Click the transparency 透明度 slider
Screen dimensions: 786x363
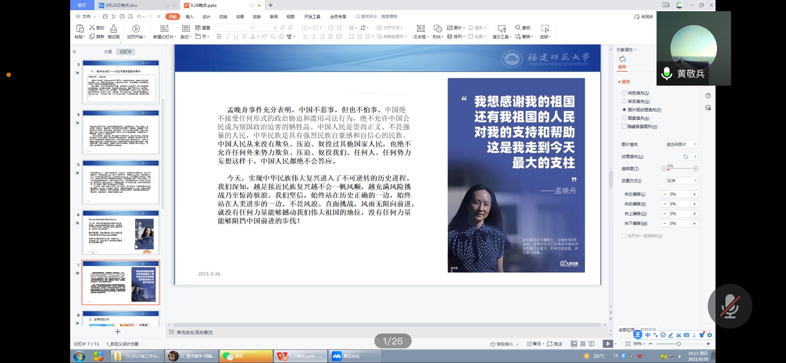(x=680, y=168)
